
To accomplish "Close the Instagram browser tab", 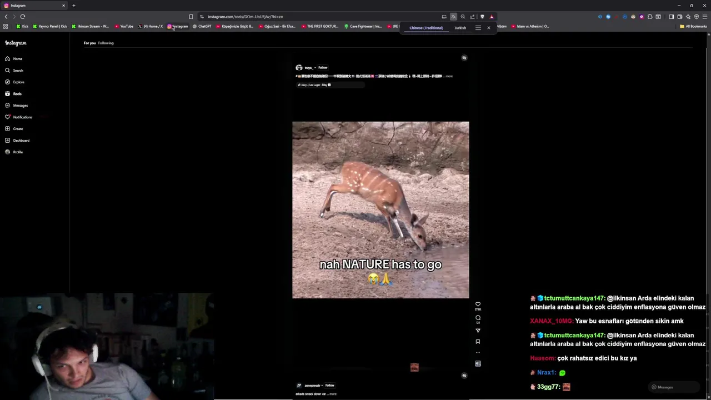I will [63, 6].
